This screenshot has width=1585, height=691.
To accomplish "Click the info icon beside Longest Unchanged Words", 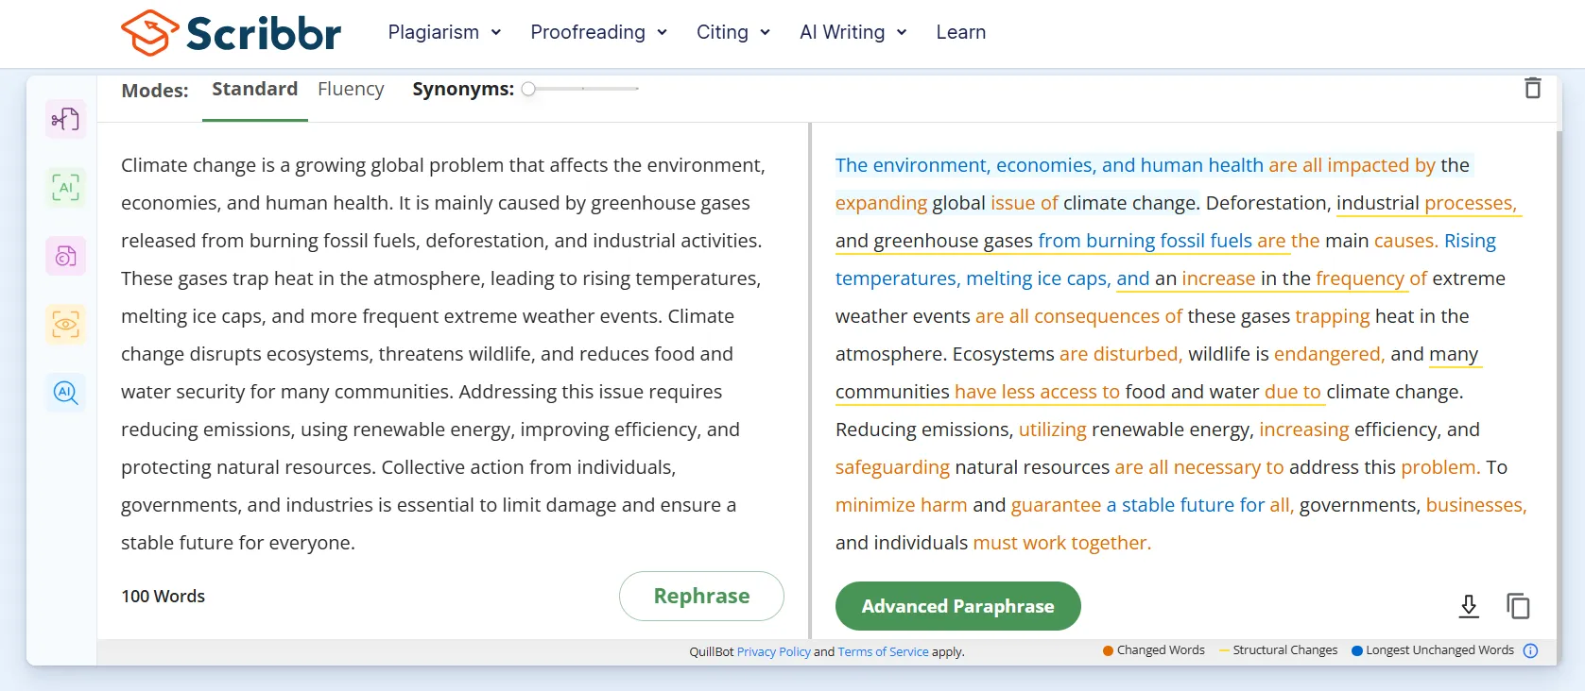I will point(1530,650).
